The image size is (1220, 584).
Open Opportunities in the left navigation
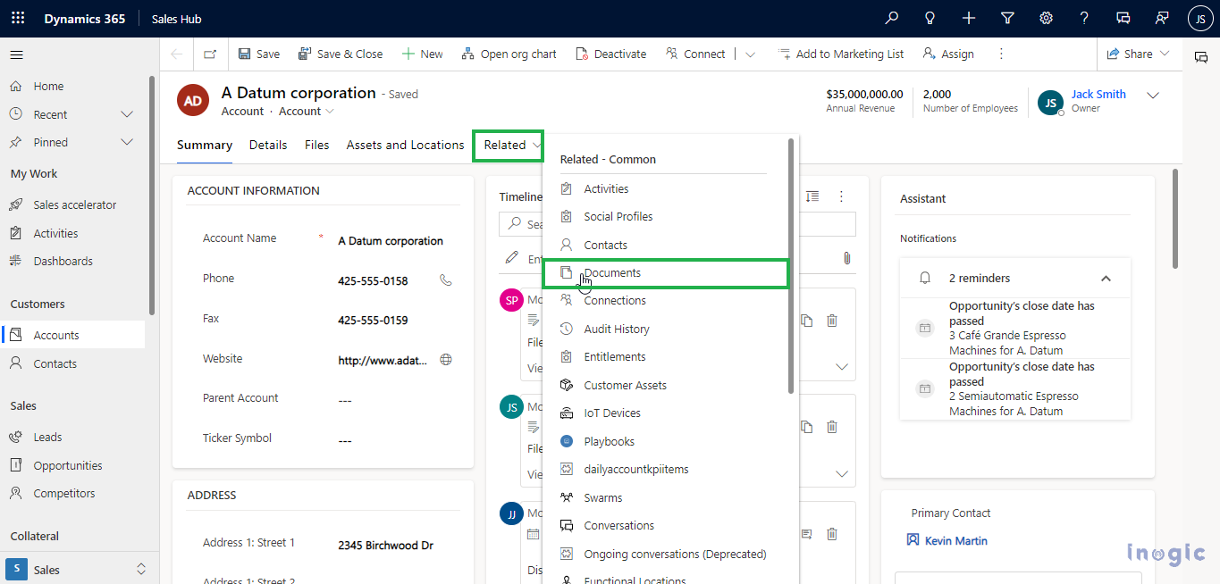(68, 465)
